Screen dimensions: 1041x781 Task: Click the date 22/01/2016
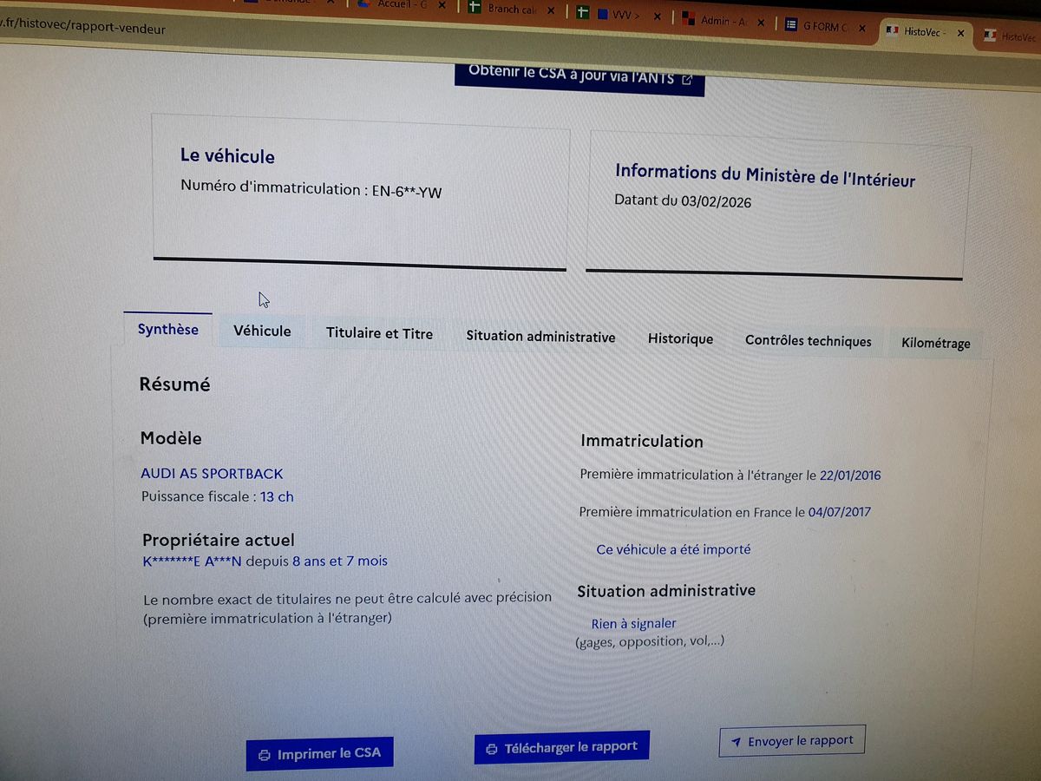click(x=850, y=476)
